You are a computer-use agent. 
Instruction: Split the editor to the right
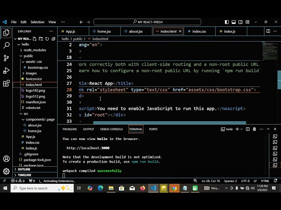coord(268,31)
